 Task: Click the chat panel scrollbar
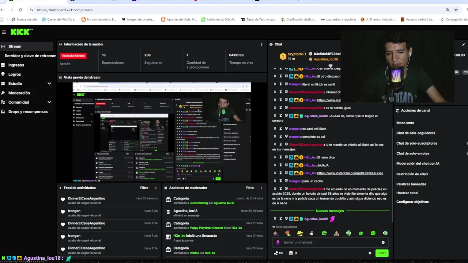pyautogui.click(x=392, y=175)
